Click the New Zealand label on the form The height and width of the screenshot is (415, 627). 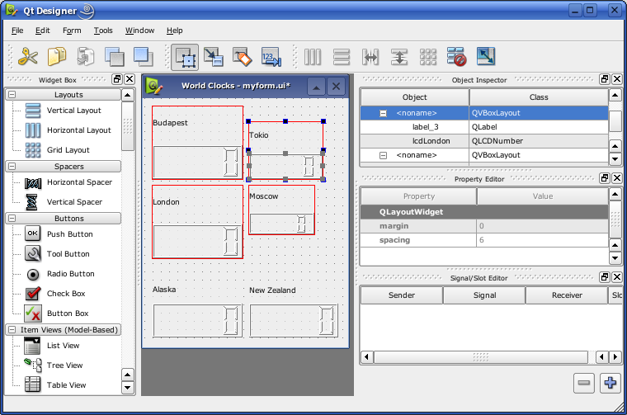273,290
